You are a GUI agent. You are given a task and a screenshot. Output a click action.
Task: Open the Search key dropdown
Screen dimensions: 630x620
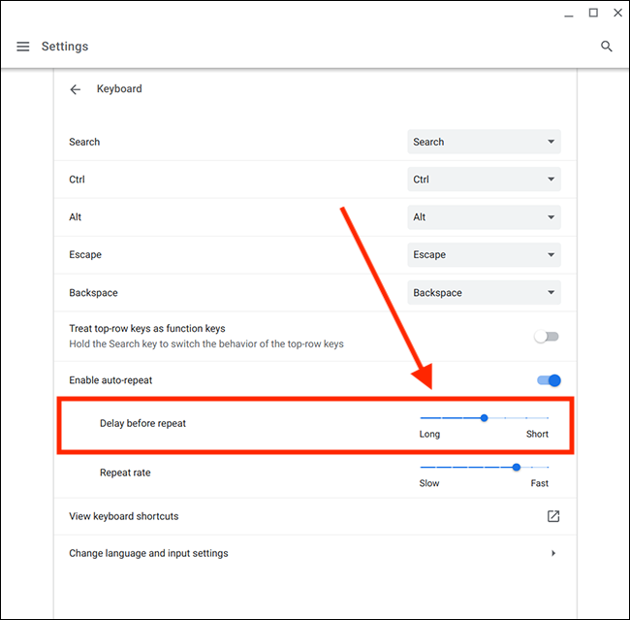(x=484, y=142)
